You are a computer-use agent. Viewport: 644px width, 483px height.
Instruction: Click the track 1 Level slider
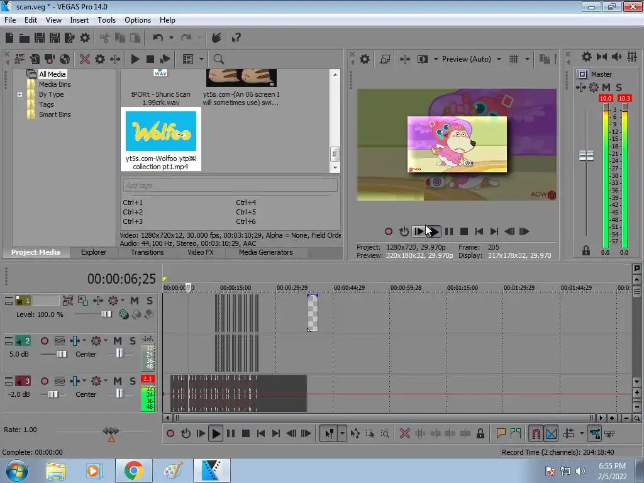(x=106, y=314)
